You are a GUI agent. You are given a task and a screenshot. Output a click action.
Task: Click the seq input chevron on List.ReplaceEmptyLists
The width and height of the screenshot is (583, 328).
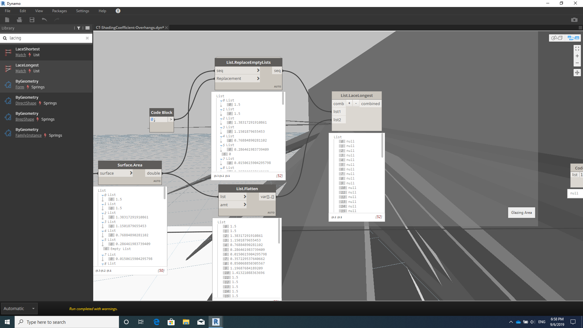click(x=258, y=70)
